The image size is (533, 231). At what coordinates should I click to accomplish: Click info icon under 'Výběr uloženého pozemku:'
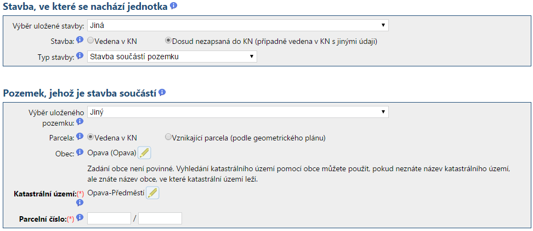pyautogui.click(x=80, y=122)
